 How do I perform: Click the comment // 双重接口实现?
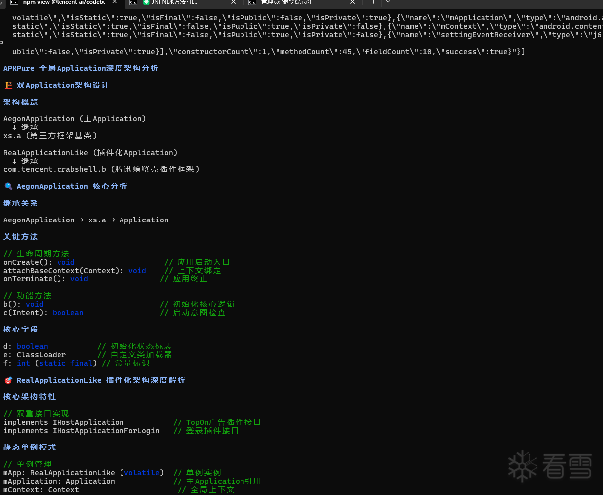(36, 414)
